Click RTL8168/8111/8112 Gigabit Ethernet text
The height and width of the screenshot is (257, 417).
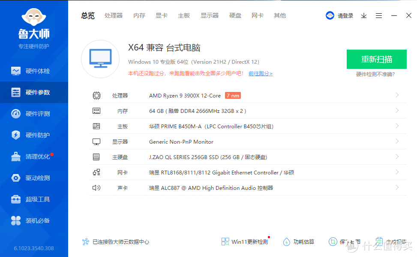(222, 173)
